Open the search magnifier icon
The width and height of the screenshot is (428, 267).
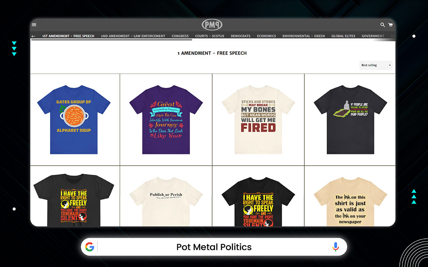[382, 25]
